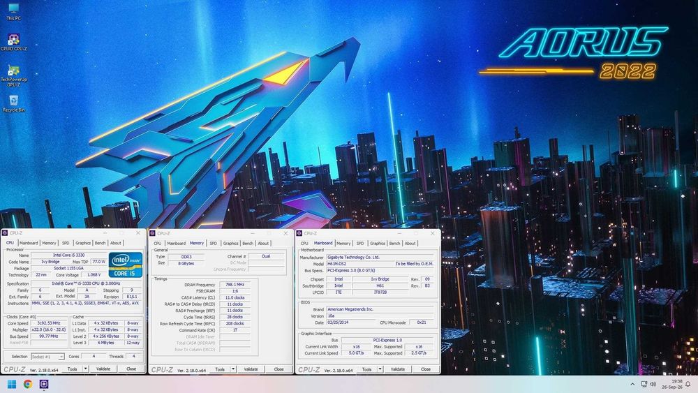698x393 pixels.
Task: Open Tools dropdown arrow in the CPU-tab window
Action: click(85, 369)
